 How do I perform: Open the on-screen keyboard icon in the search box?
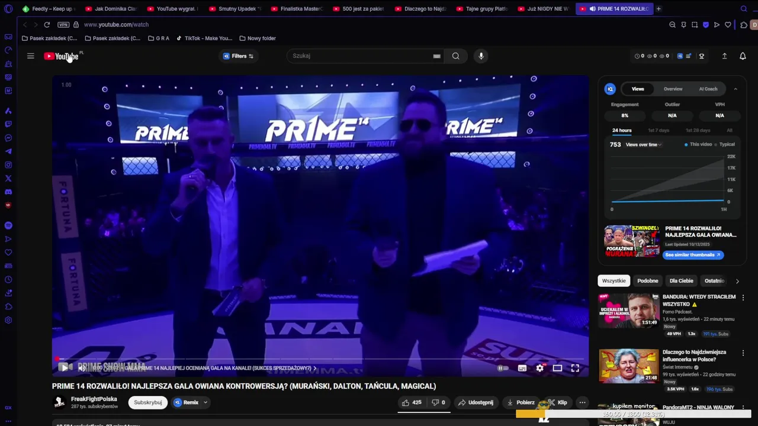click(x=436, y=56)
